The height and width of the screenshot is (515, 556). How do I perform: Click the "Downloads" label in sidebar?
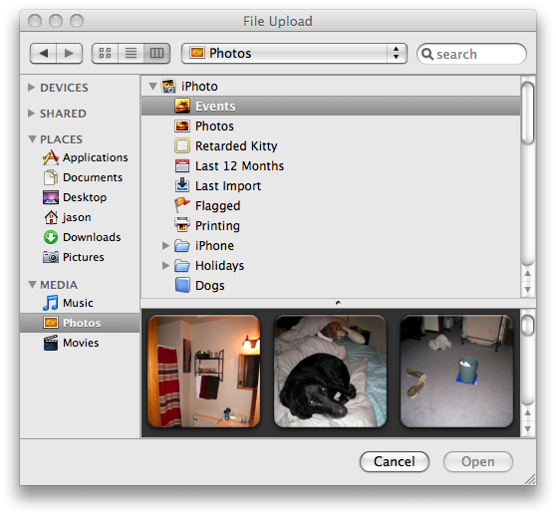coord(92,237)
